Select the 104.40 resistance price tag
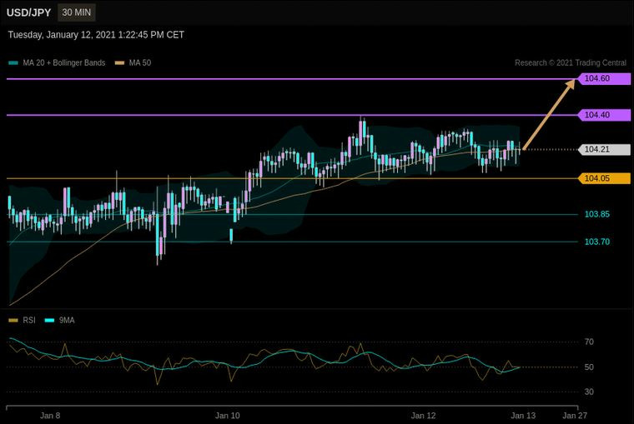The width and height of the screenshot is (634, 424). point(605,115)
